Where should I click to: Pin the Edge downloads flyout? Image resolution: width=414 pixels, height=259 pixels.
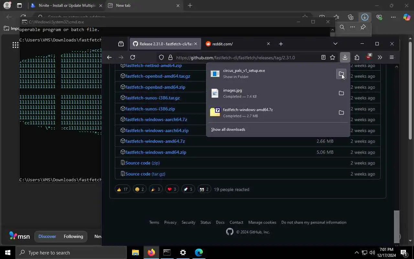tap(363, 27)
